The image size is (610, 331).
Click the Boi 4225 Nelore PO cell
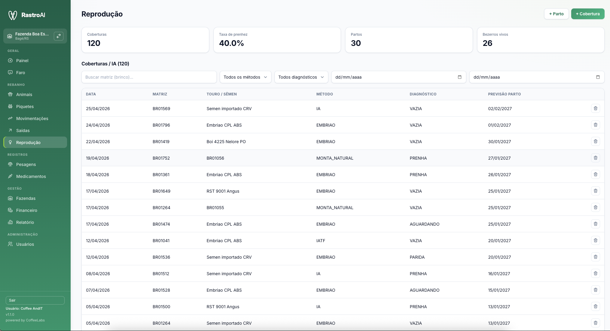pyautogui.click(x=226, y=142)
